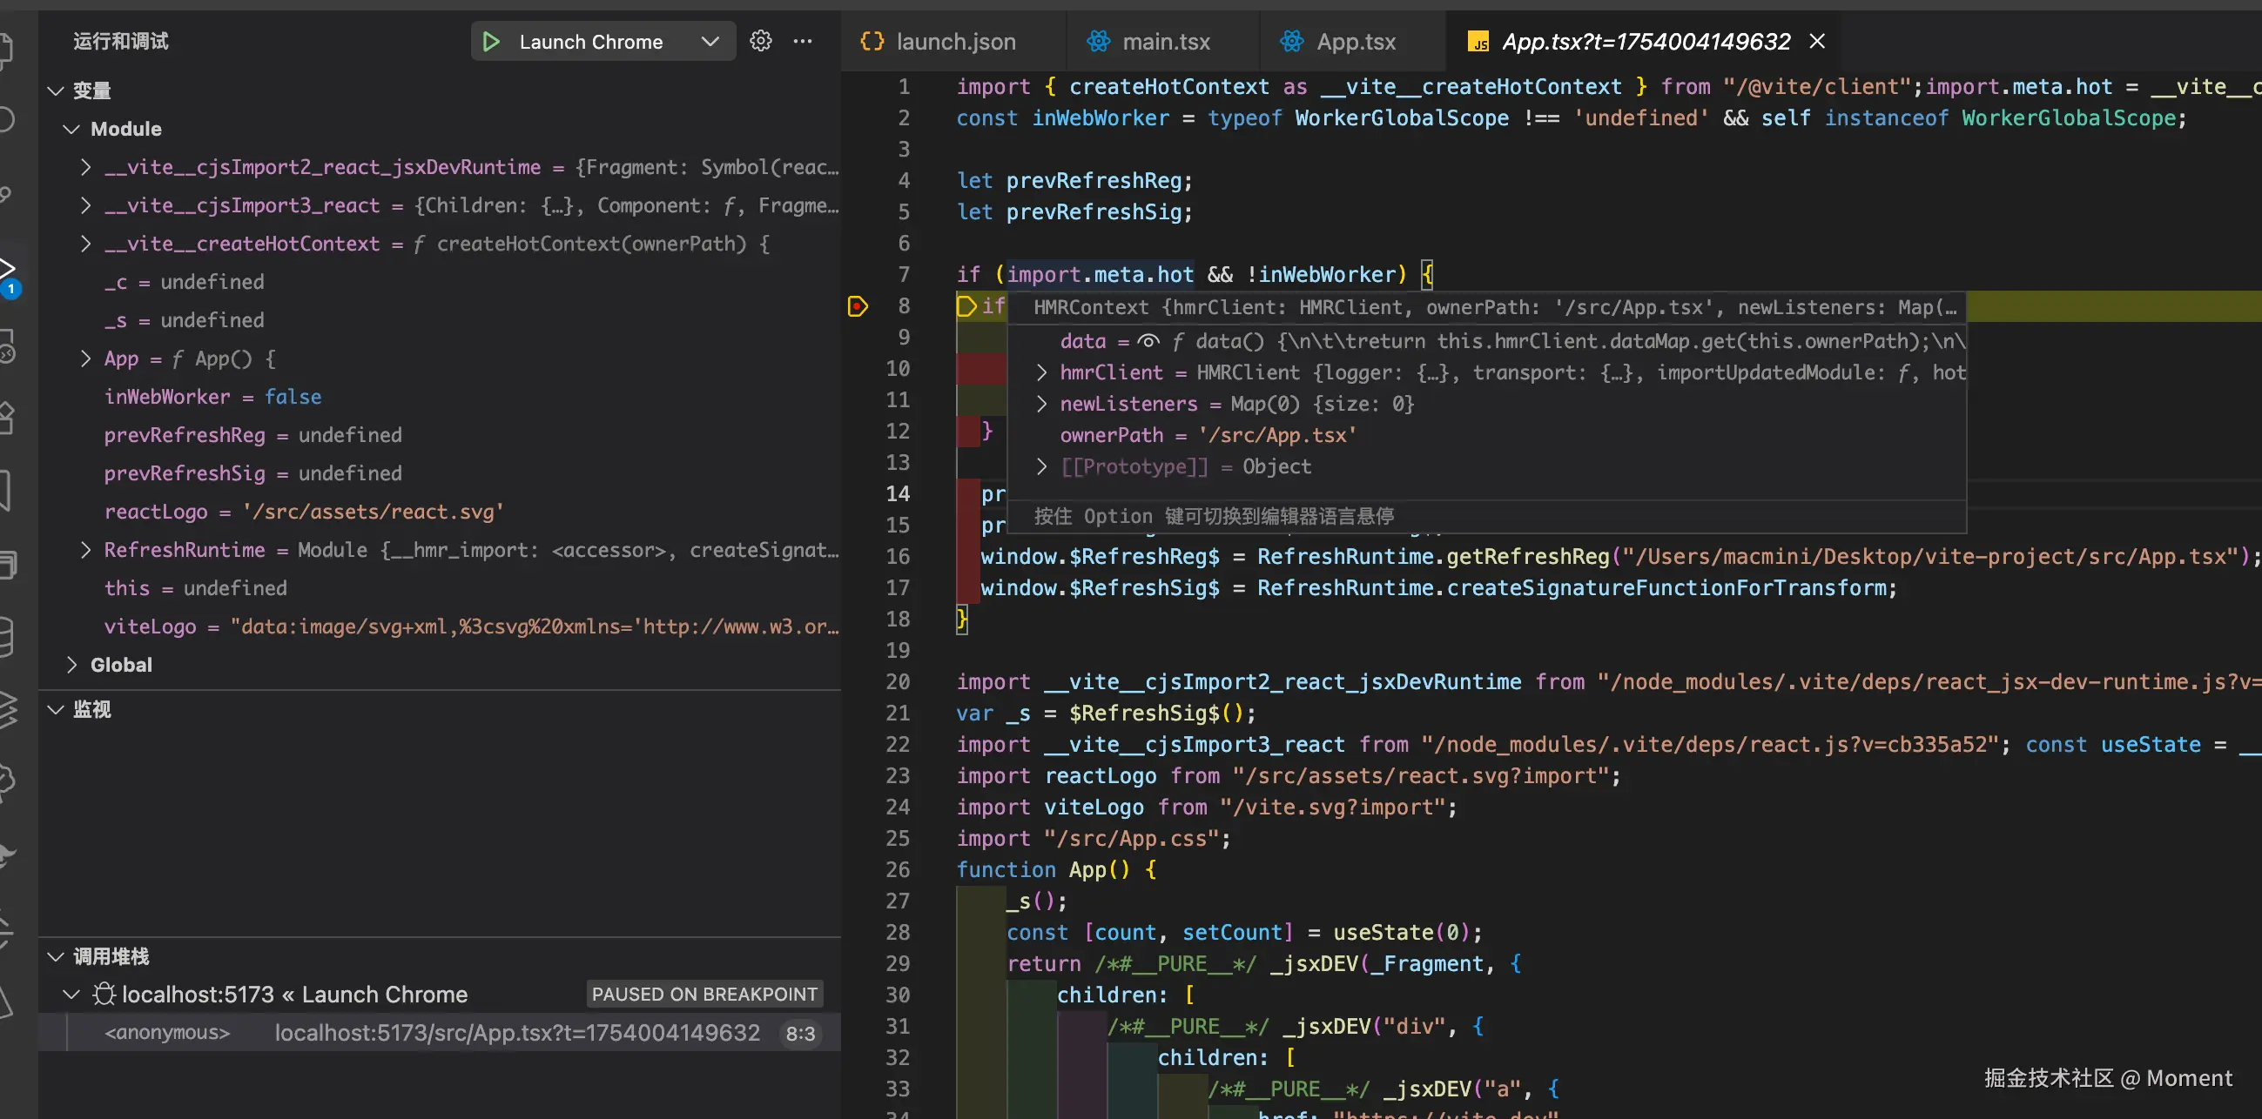
Task: Expand hmrClient in the hover popup
Action: pyautogui.click(x=1041, y=373)
